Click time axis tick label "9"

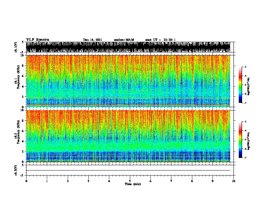point(213,181)
